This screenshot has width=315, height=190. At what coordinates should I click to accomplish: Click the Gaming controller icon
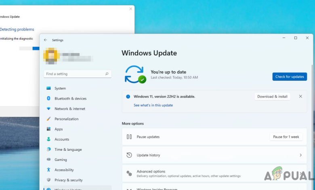pyautogui.click(x=48, y=159)
